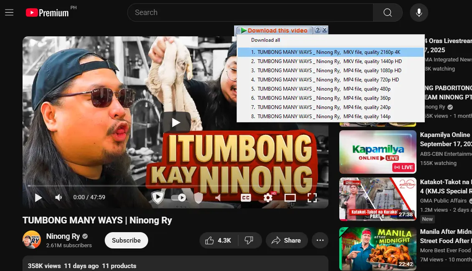Open Kapamilya Online Live thumbnail
472x271 pixels.
pos(378,152)
